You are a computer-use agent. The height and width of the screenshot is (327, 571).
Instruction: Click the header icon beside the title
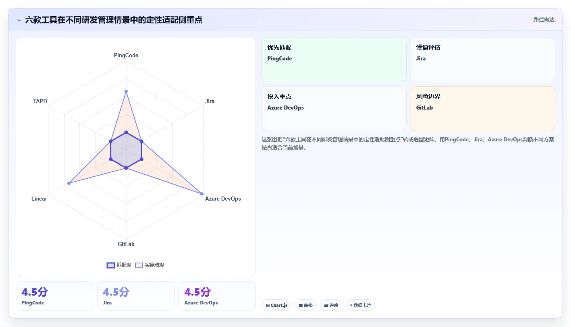[19, 20]
